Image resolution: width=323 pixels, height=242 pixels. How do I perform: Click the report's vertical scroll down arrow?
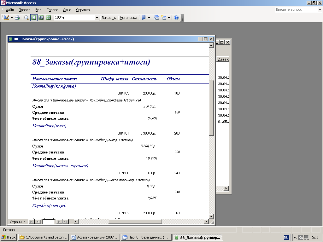[211, 216]
